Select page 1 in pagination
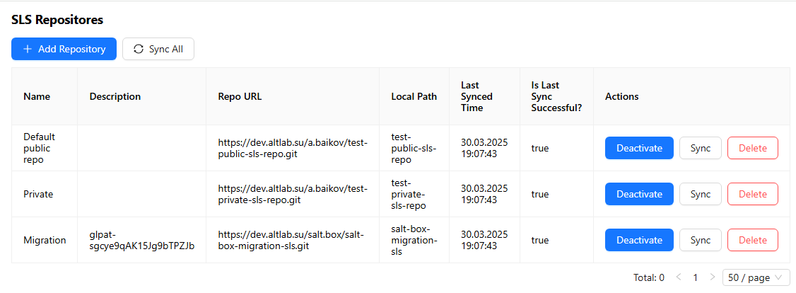The height and width of the screenshot is (293, 796). [x=696, y=277]
